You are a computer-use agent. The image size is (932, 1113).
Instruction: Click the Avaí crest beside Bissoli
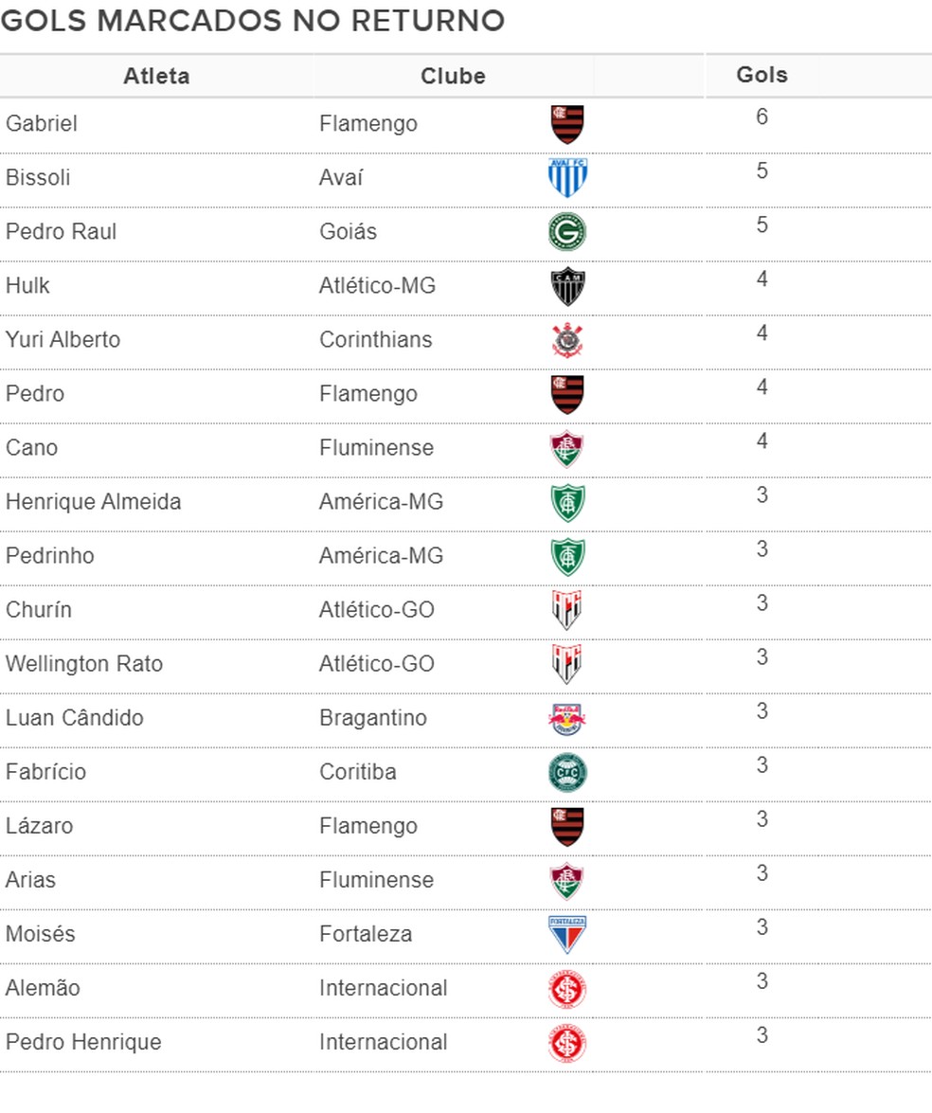pyautogui.click(x=567, y=178)
